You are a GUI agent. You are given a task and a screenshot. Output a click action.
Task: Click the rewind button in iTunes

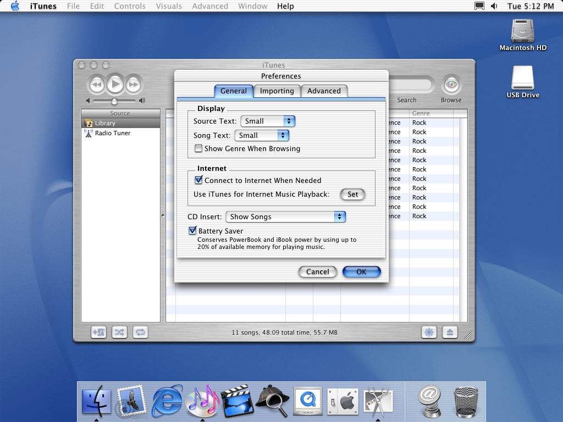point(96,85)
